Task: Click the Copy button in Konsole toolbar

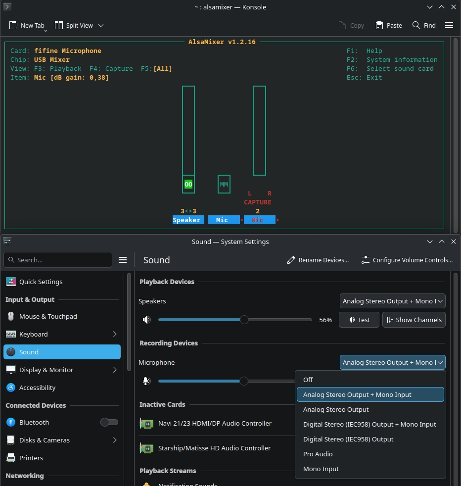Action: point(351,25)
